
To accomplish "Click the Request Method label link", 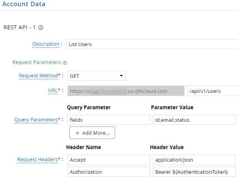I will pyautogui.click(x=38, y=75).
